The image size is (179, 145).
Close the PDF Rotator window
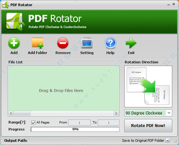coord(174,4)
